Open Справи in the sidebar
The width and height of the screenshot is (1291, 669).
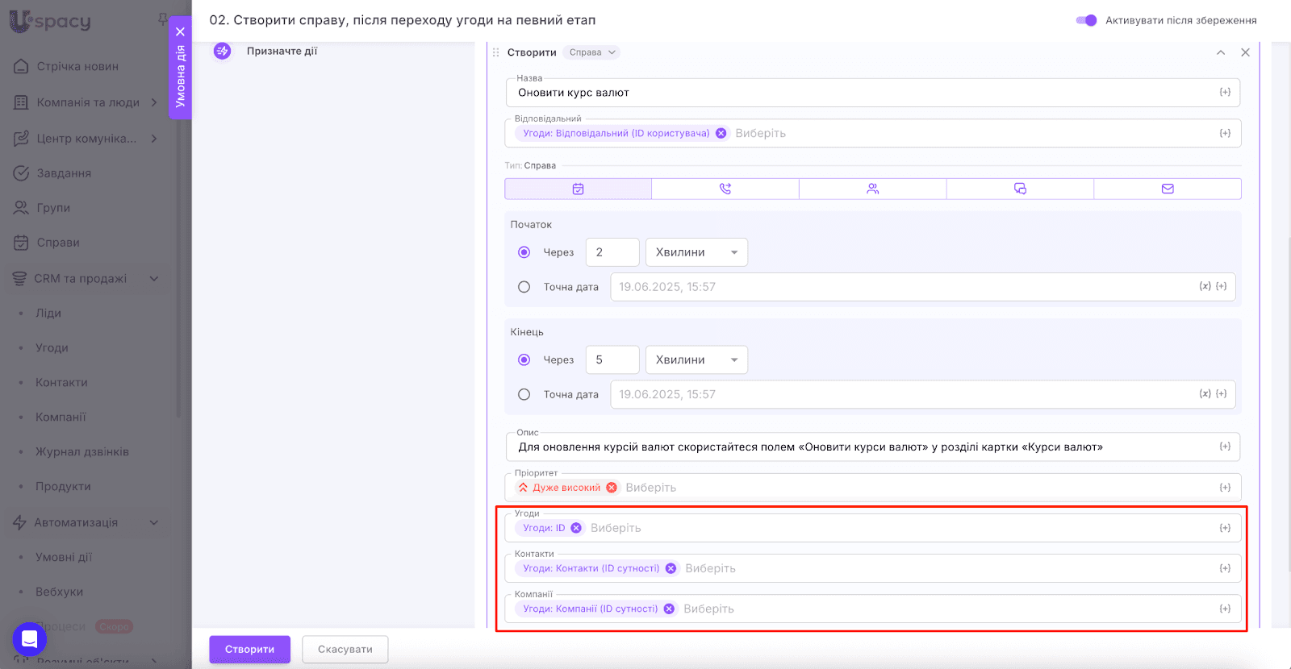[58, 243]
